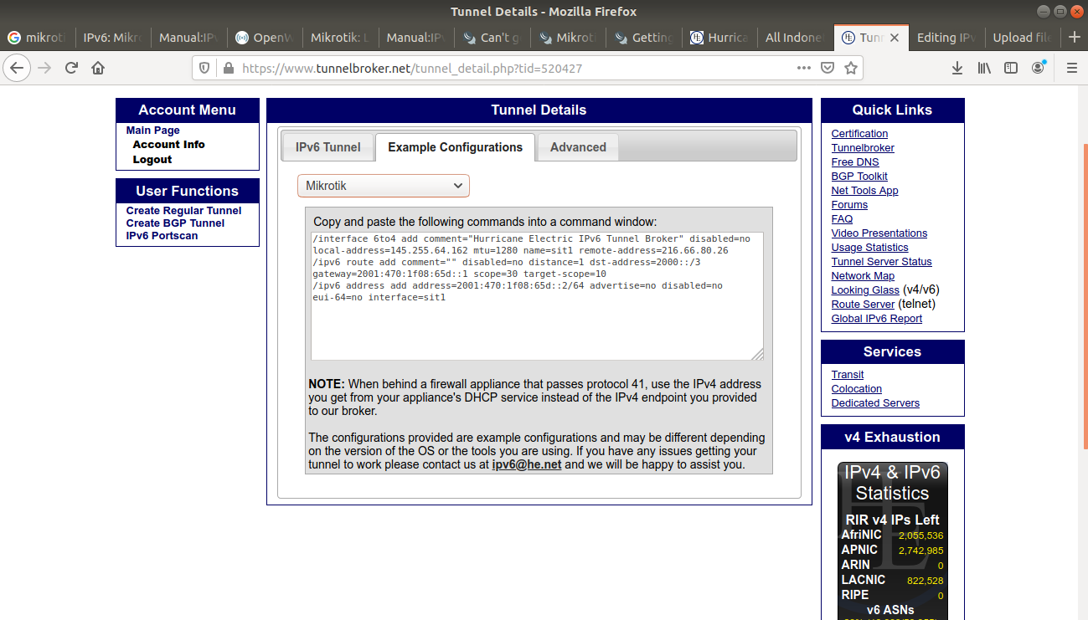This screenshot has width=1088, height=620.
Task: Click the URL address bar
Action: click(503, 68)
